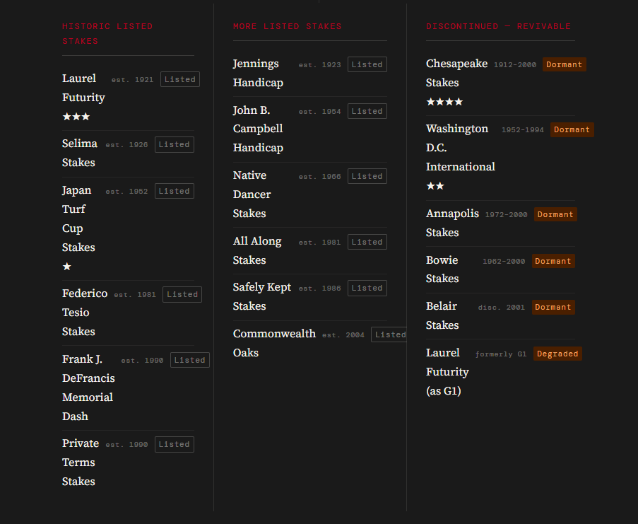The width and height of the screenshot is (638, 524).
Task: Open the Private Terms Stakes entry
Action: tap(81, 462)
